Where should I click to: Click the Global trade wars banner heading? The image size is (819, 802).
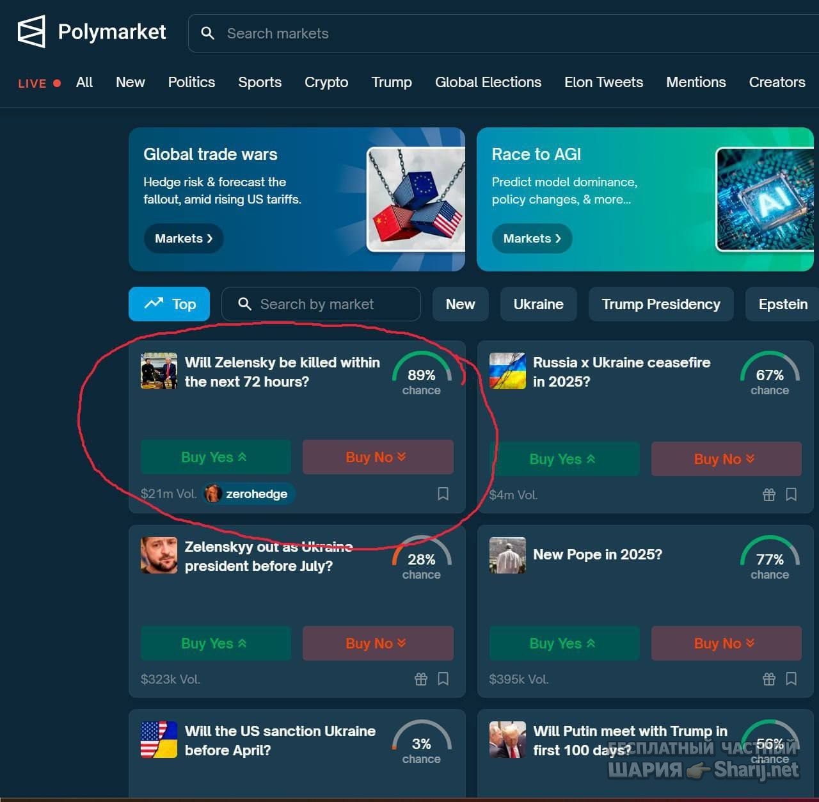[x=211, y=154]
